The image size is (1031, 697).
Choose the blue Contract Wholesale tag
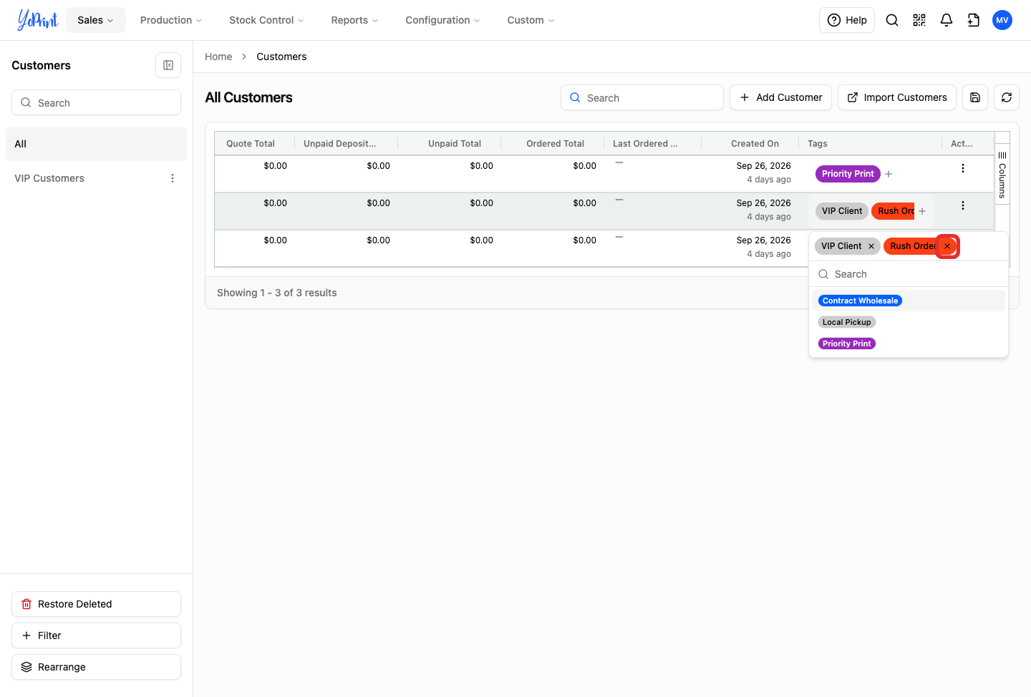(x=860, y=301)
